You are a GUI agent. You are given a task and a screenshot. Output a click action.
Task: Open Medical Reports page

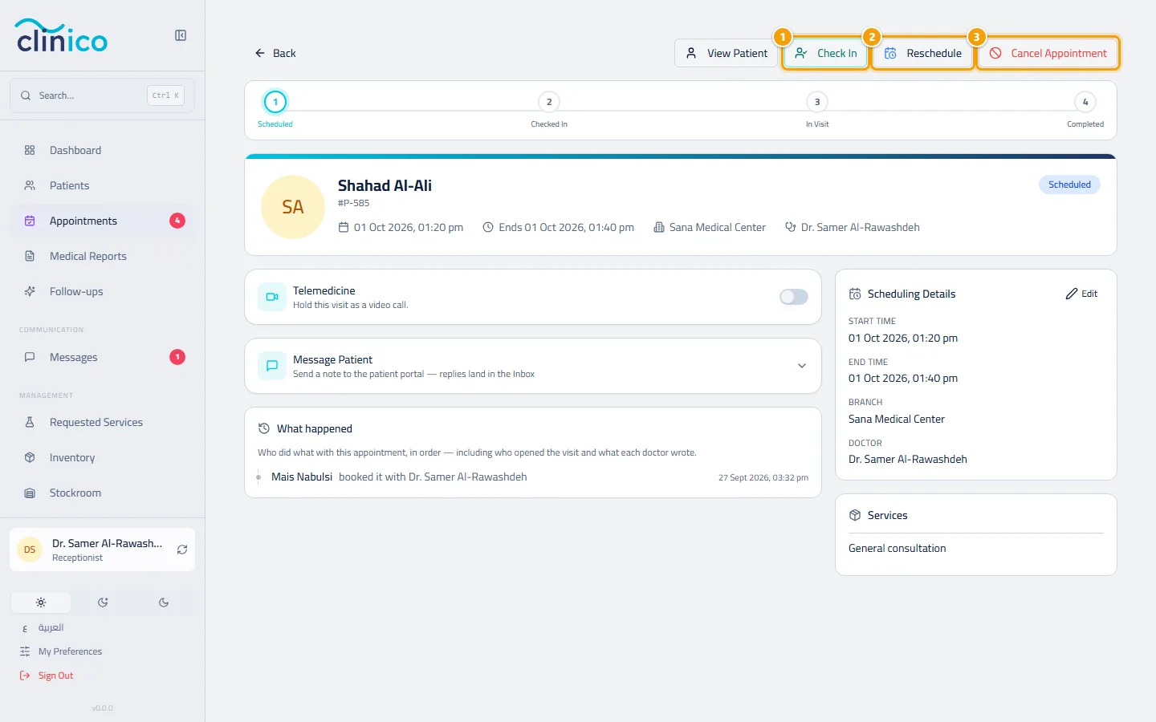102,256
